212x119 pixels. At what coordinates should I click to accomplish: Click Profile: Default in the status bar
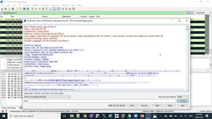[205, 111]
